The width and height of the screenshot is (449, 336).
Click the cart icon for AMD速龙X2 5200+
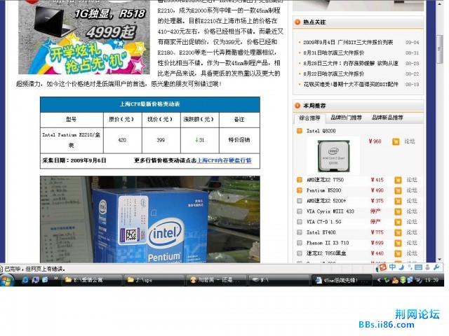[398, 201]
